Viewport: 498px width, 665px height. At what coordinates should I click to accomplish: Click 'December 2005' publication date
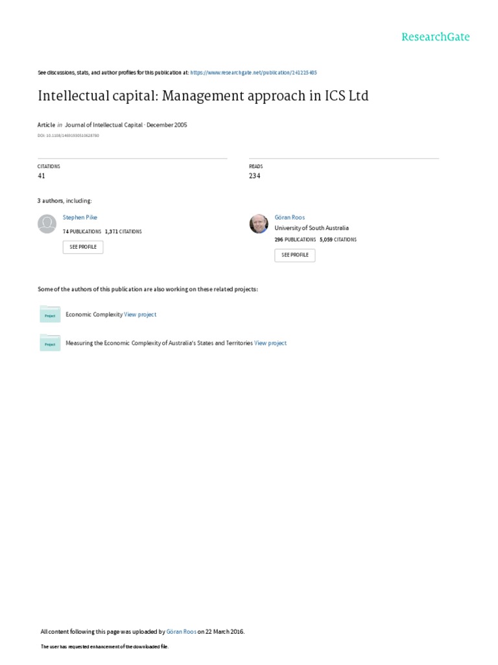point(167,125)
